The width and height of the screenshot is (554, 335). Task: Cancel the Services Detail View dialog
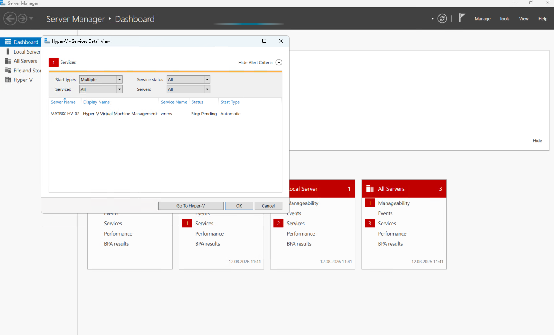(x=268, y=206)
